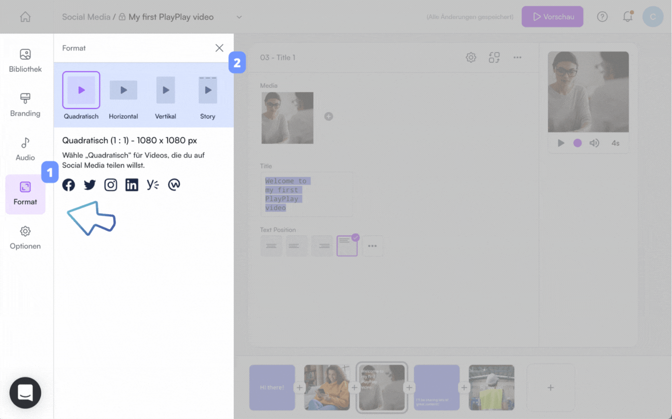Open the slide more options menu
672x419 pixels.
[x=518, y=57]
